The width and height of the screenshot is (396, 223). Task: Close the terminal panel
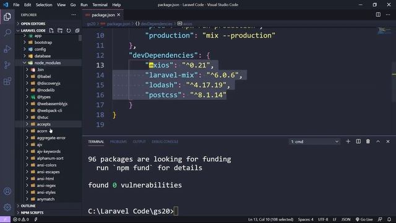point(388,141)
